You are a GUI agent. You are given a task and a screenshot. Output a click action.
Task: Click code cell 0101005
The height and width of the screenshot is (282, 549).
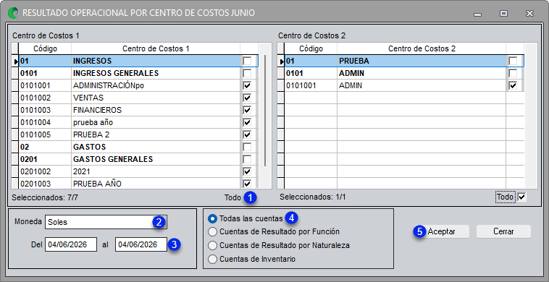pyautogui.click(x=45, y=134)
